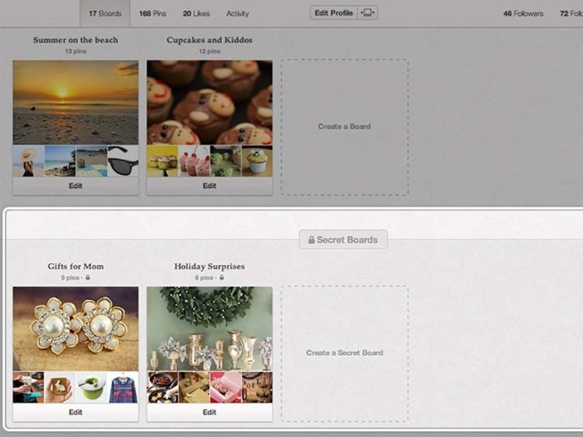Click the Create a Board placeholder
This screenshot has height=437, width=583.
point(345,127)
